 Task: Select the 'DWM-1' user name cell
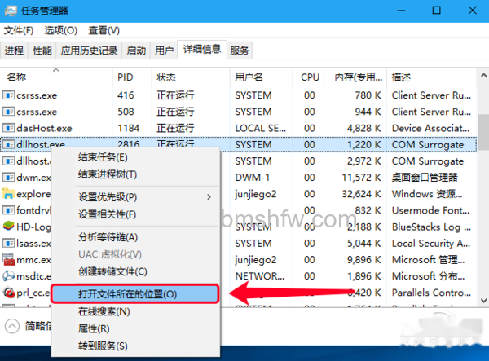[x=253, y=177]
